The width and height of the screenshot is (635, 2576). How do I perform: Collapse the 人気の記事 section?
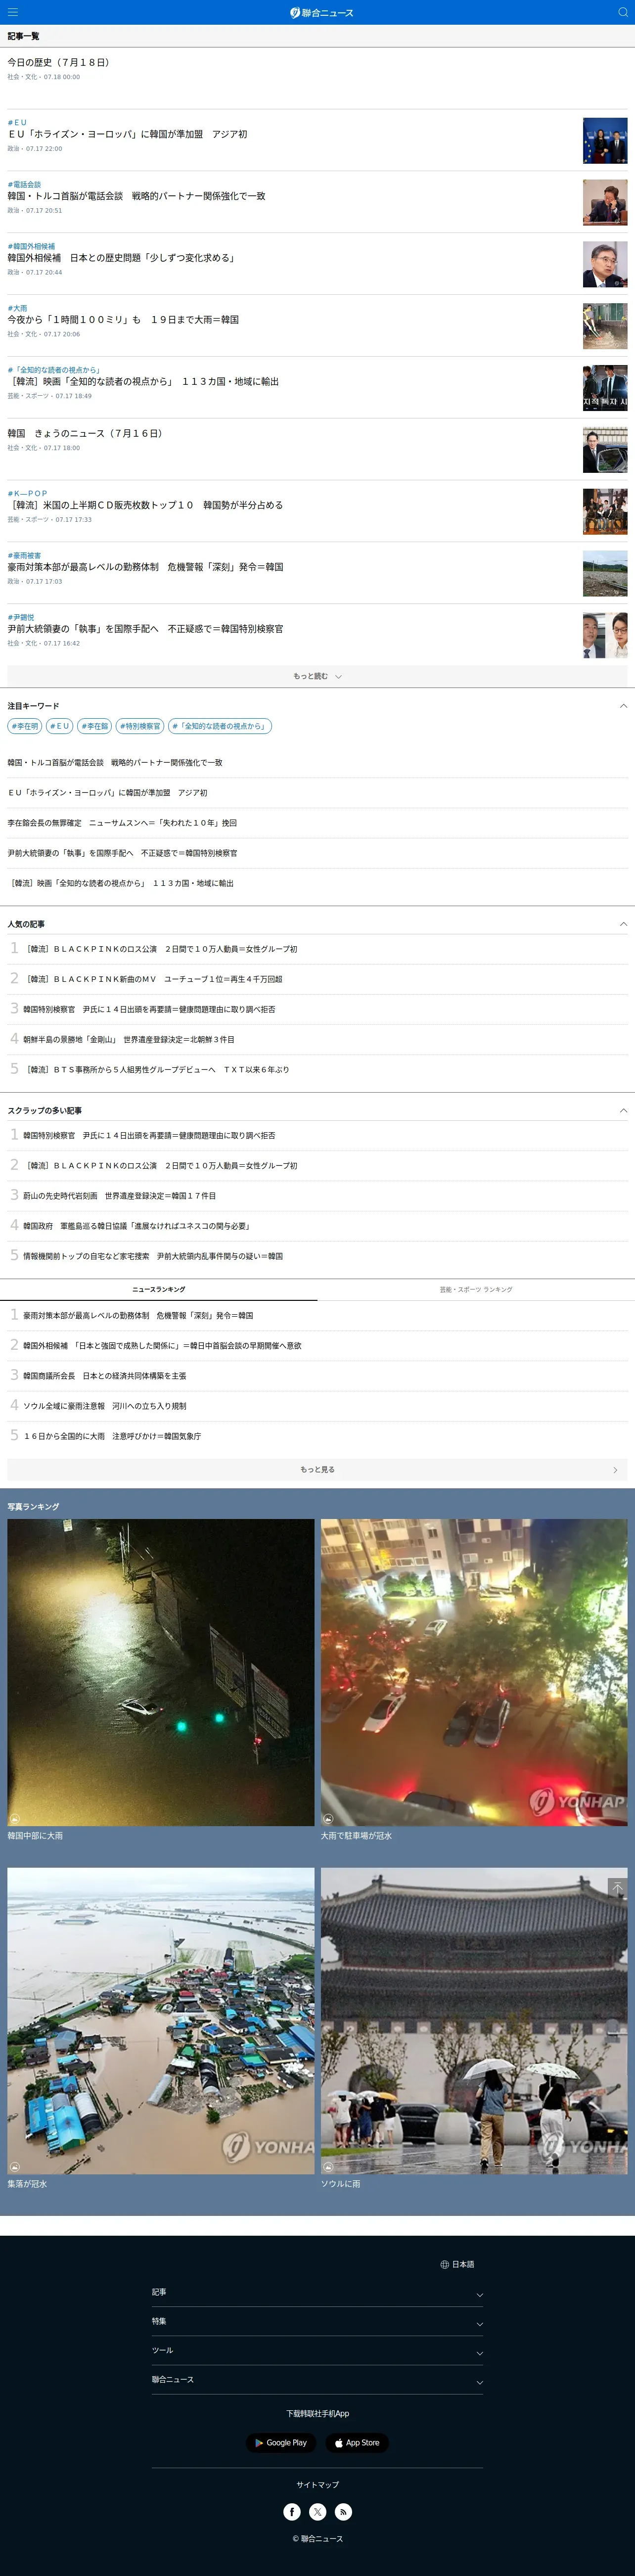pos(623,924)
